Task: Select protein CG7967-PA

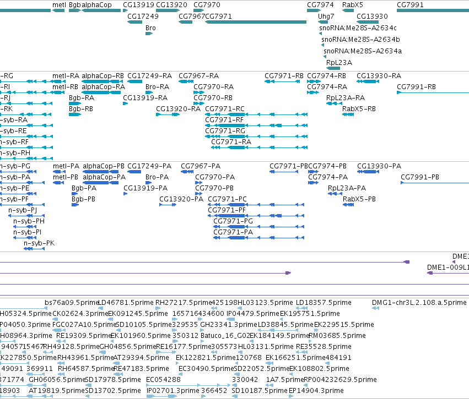Action: point(187,172)
